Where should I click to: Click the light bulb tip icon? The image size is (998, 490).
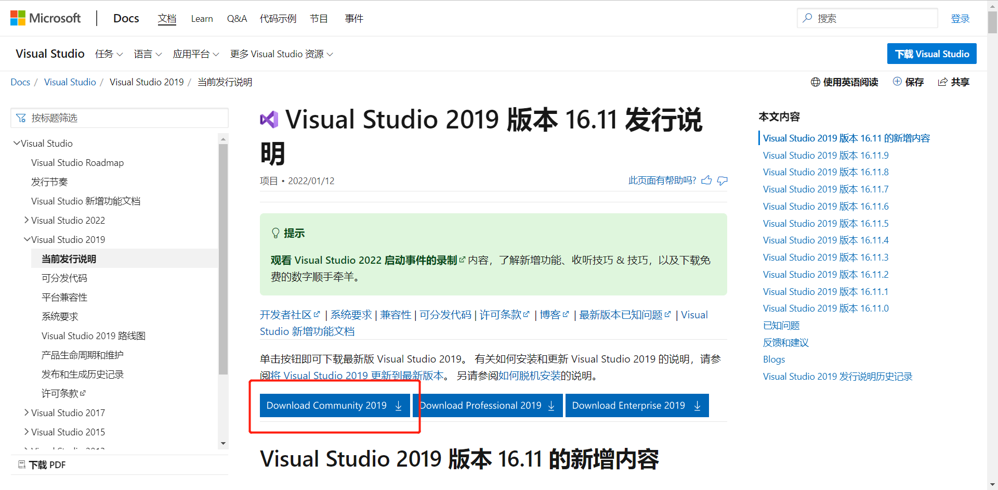tap(275, 233)
